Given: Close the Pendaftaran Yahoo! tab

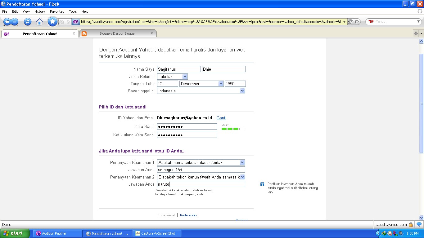Looking at the screenshot, I should coord(74,33).
